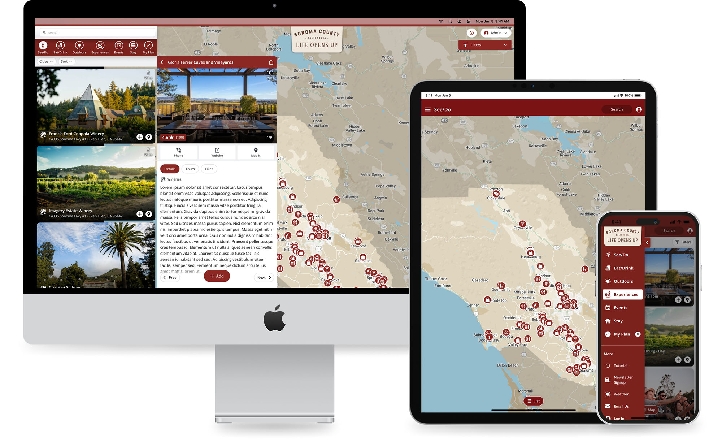Image resolution: width=722 pixels, height=442 pixels.
Task: Click the See/Do navigation icon
Action: 42,46
